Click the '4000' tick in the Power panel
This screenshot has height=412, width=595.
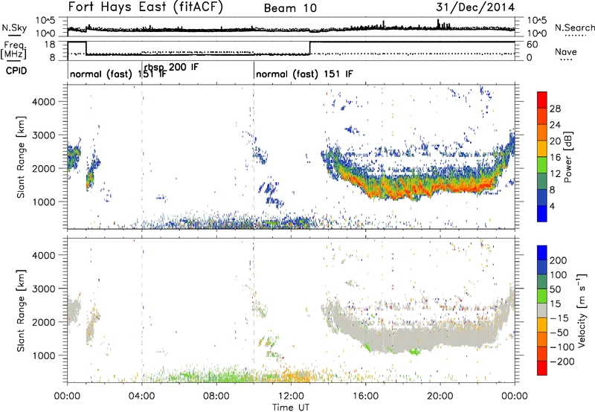click(x=43, y=102)
